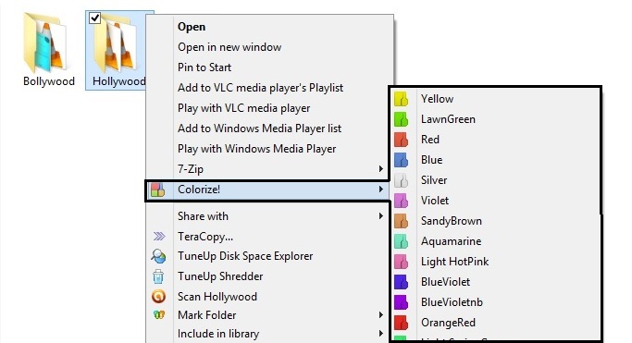The height and width of the screenshot is (343, 632).
Task: Pick the BlueVioletnb color label
Action: (452, 302)
